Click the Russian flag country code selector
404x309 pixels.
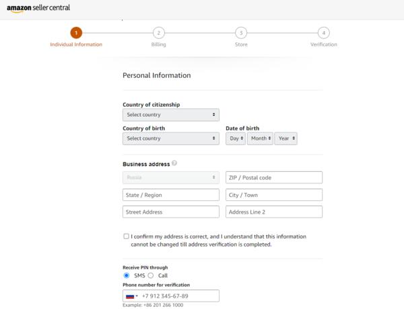[x=131, y=296]
